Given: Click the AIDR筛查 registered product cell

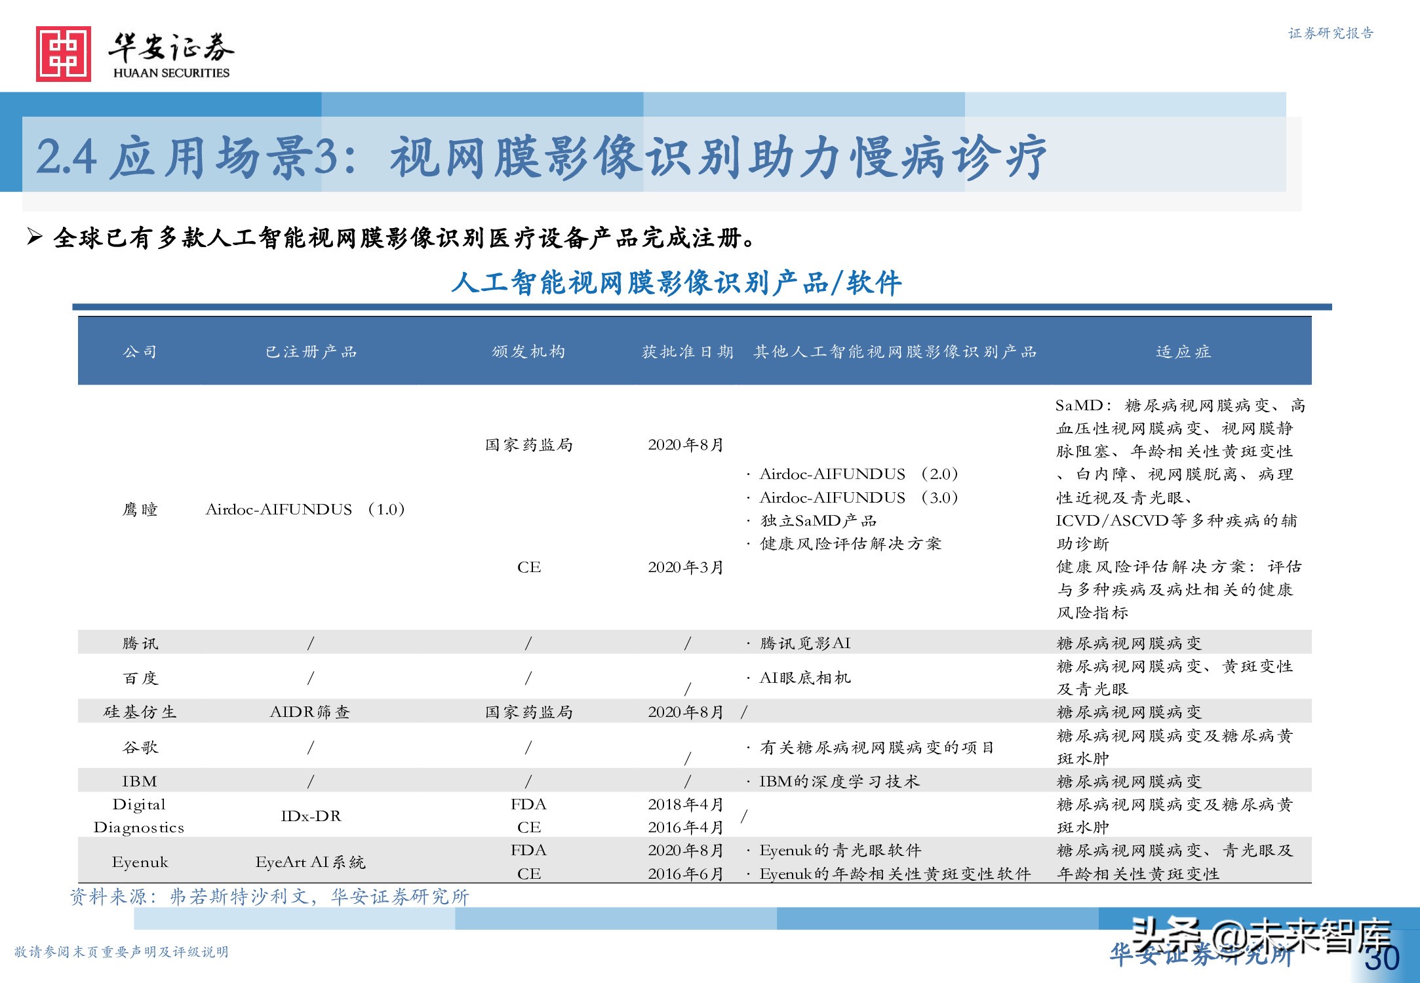Looking at the screenshot, I should (310, 712).
